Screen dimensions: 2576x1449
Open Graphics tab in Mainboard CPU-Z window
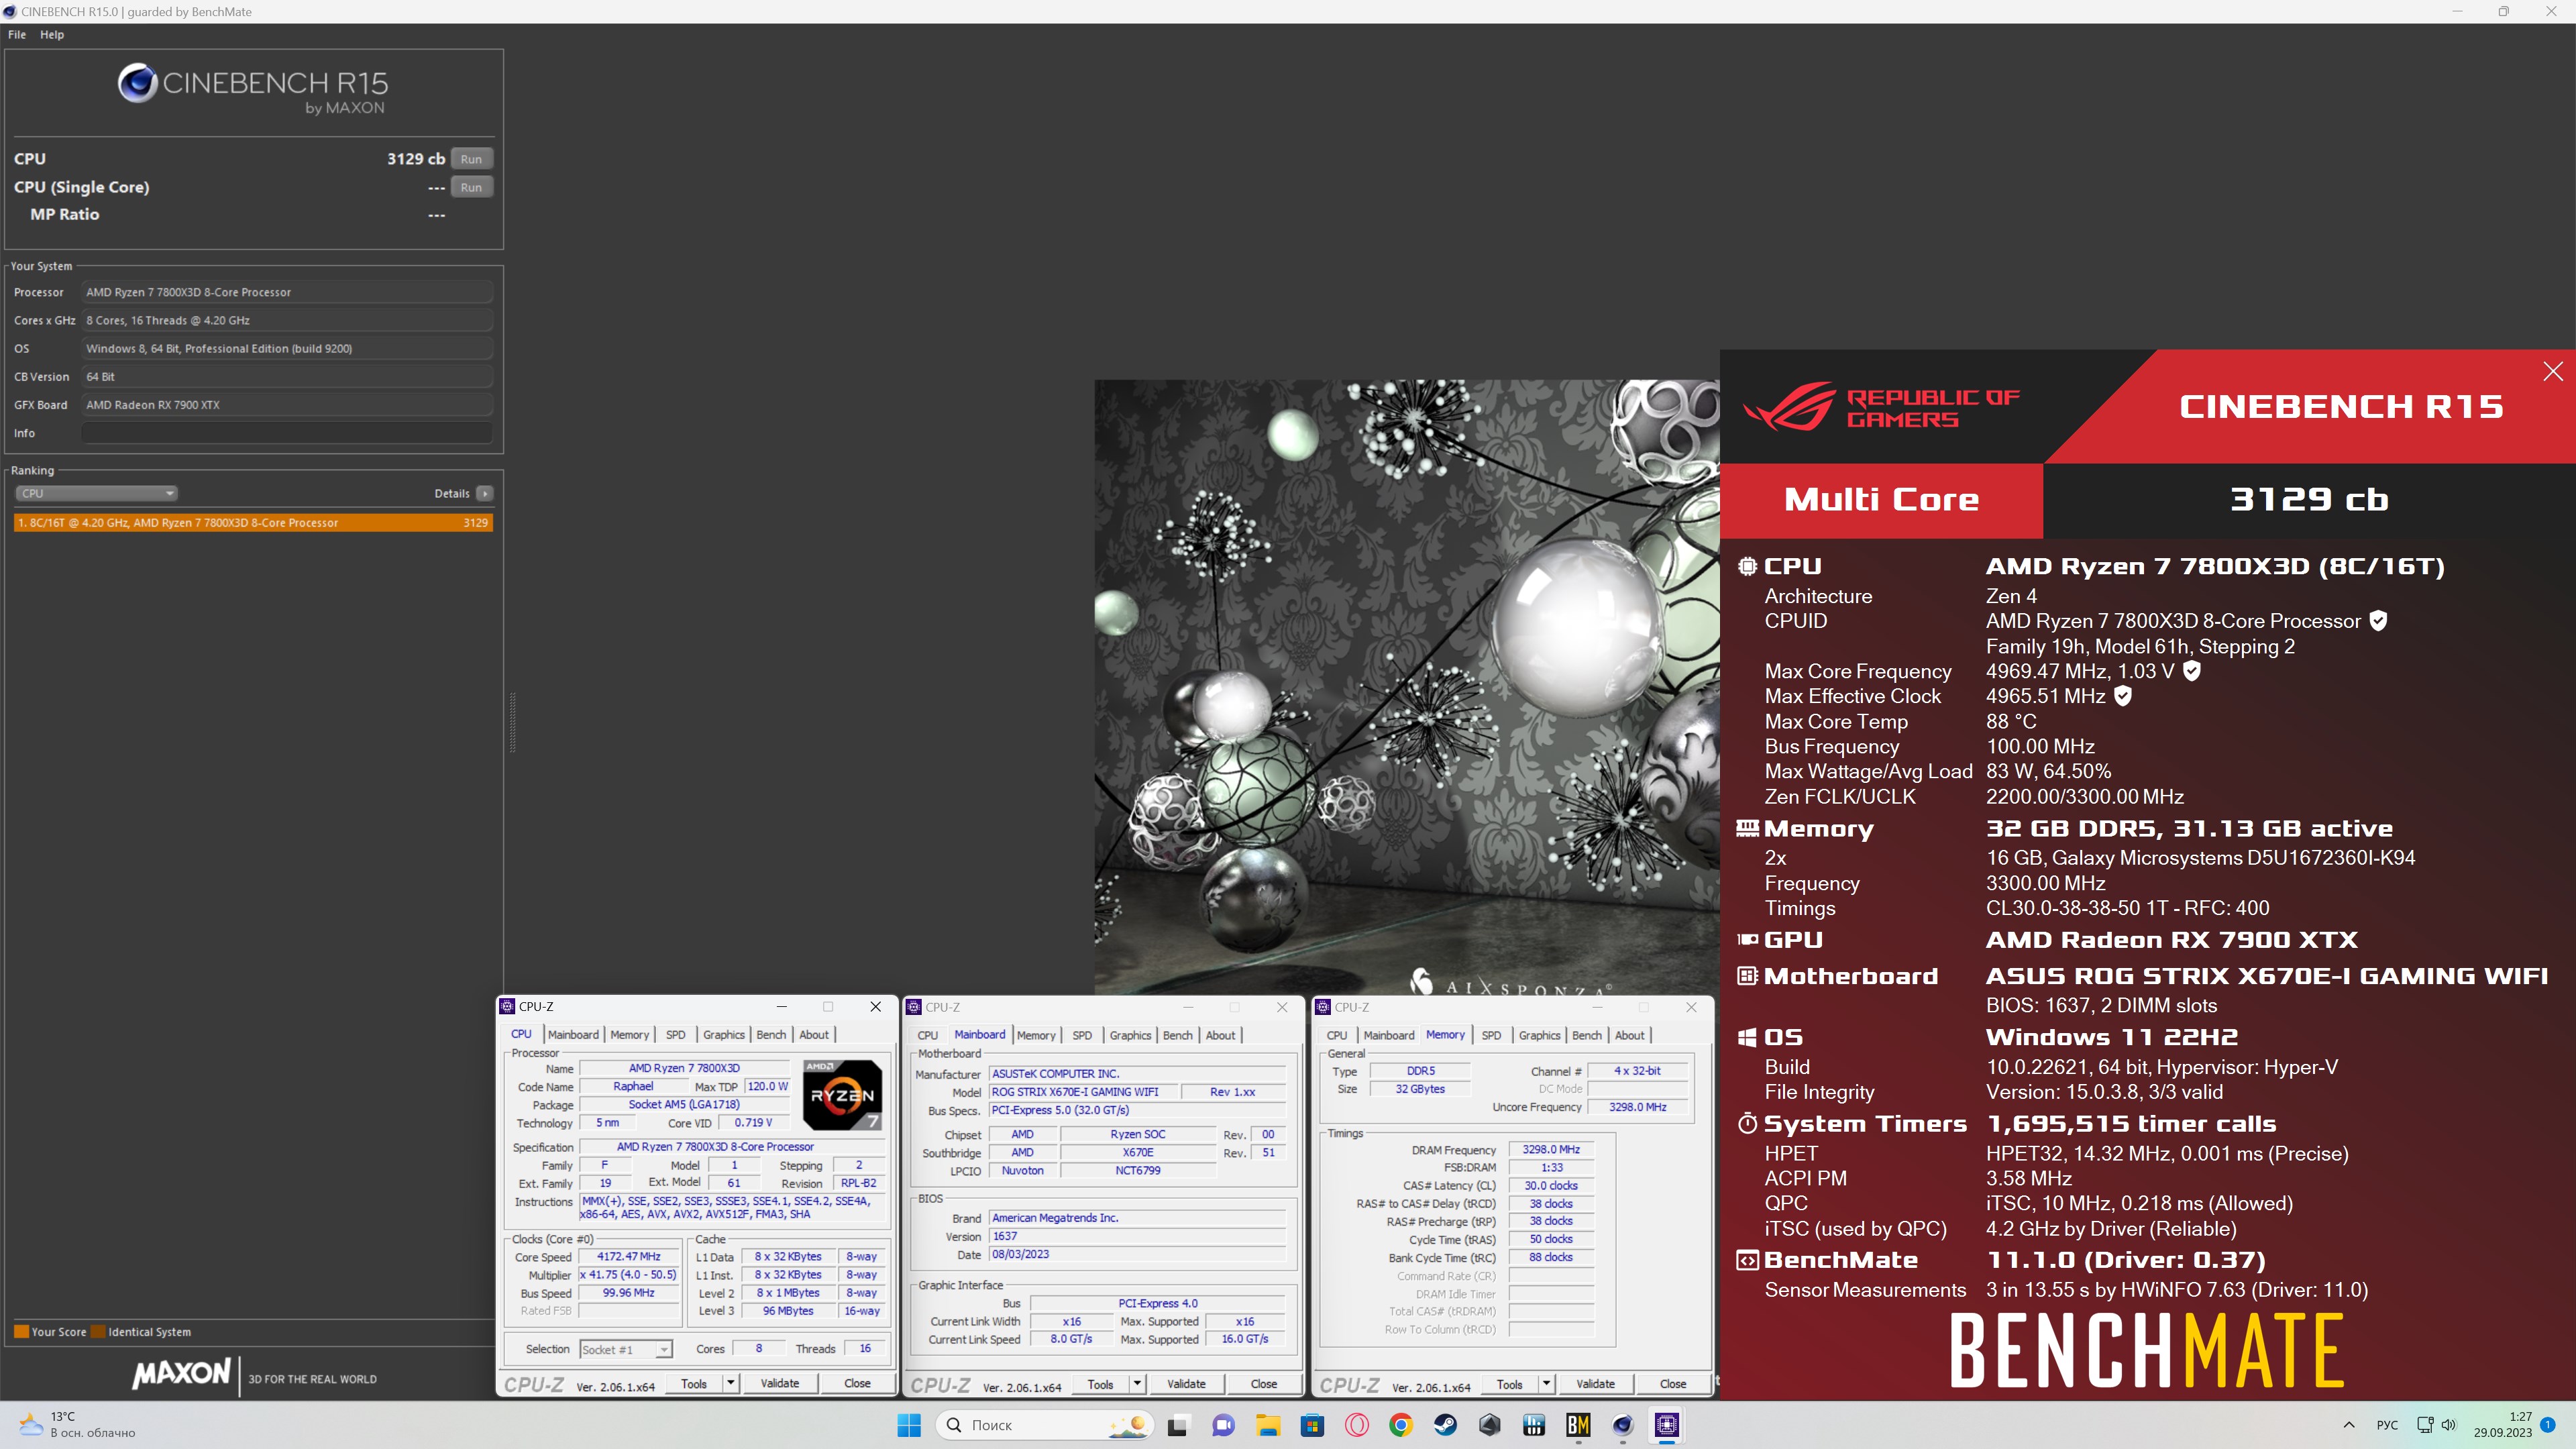[x=1130, y=1035]
